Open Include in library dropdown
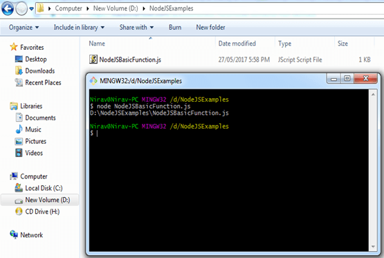The width and height of the screenshot is (384, 258). (x=79, y=28)
